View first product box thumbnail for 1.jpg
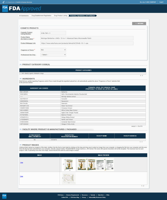This screenshot has width=167, height=200. (x=69, y=164)
